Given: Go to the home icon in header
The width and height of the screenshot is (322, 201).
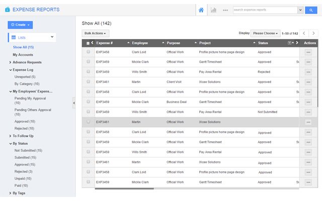Looking at the screenshot, I should (x=201, y=10).
